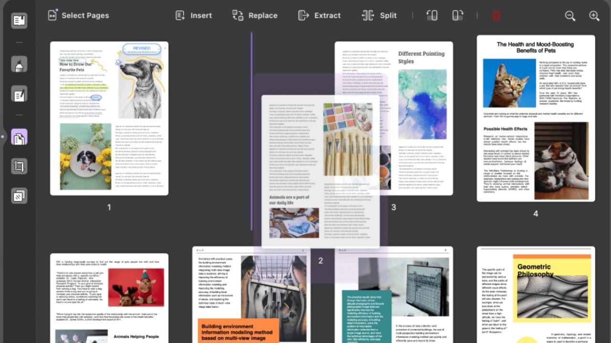
Task: Click Insert in the top toolbar
Action: pos(193,15)
